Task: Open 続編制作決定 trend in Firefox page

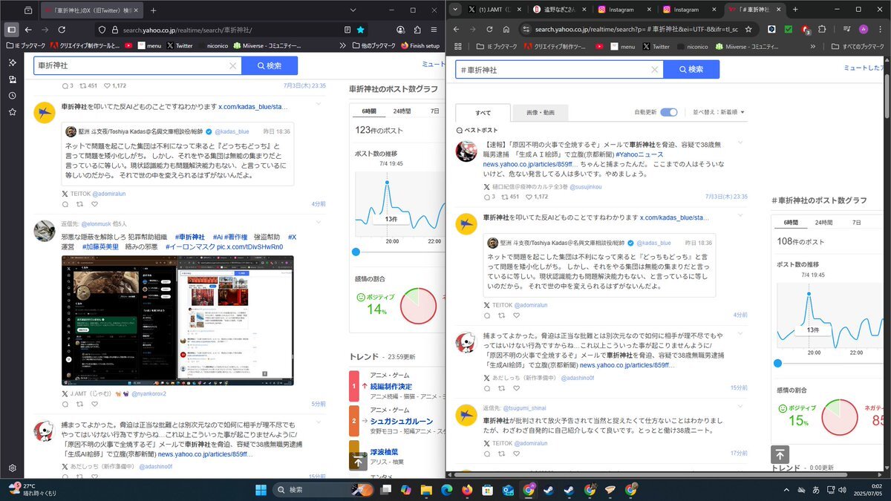Action: (391, 387)
